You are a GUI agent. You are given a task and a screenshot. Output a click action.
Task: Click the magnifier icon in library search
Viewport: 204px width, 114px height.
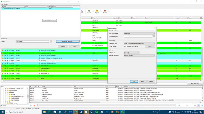1,105
